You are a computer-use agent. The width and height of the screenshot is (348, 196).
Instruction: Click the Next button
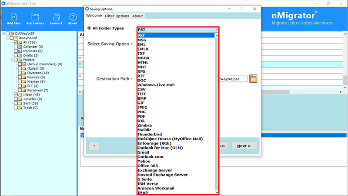pyautogui.click(x=244, y=146)
